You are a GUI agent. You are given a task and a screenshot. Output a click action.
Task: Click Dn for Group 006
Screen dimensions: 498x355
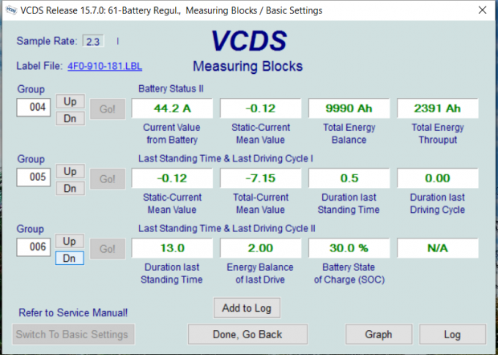[x=70, y=258]
